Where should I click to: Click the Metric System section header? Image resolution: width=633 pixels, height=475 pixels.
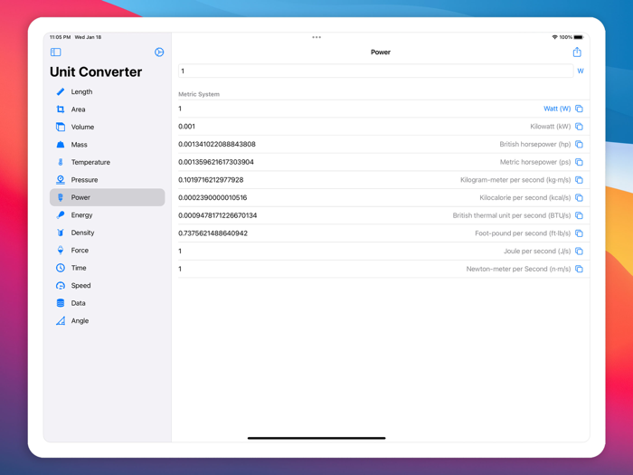pos(199,94)
